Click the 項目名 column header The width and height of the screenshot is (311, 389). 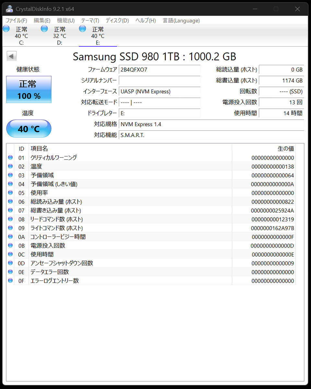130,149
